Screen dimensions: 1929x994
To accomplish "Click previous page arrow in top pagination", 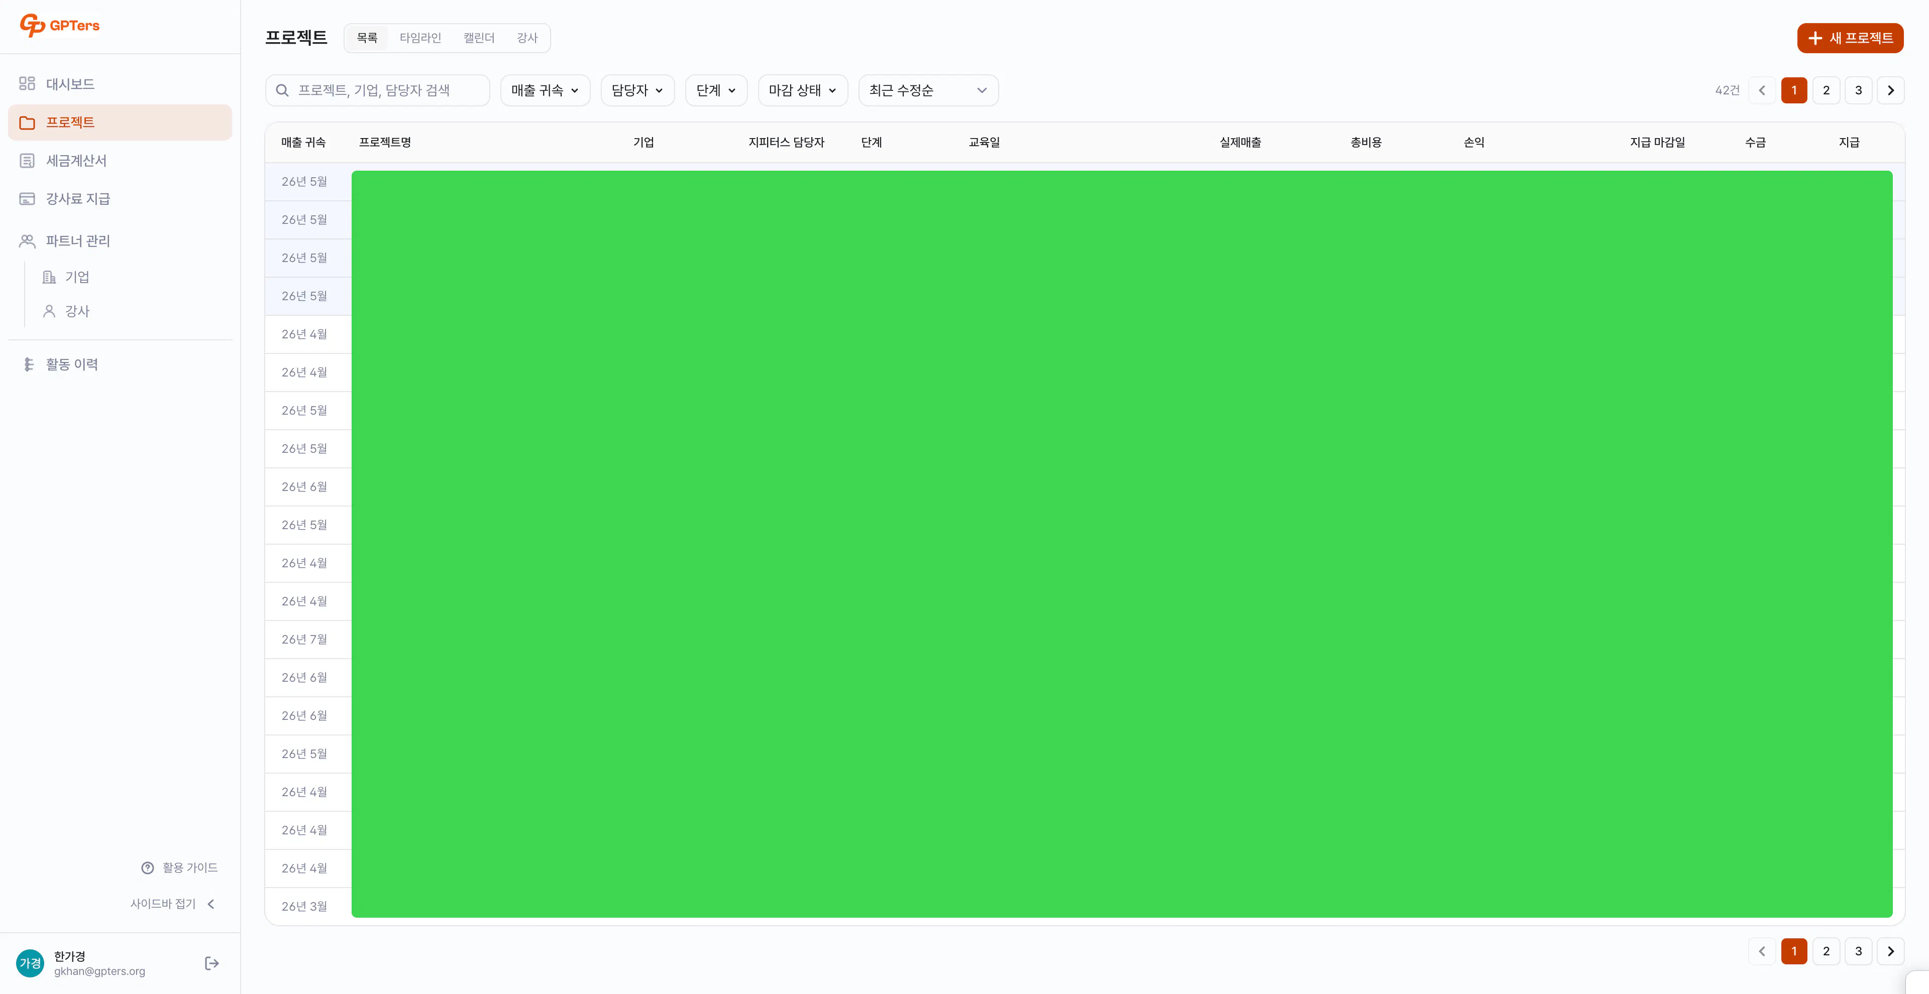I will [1762, 90].
